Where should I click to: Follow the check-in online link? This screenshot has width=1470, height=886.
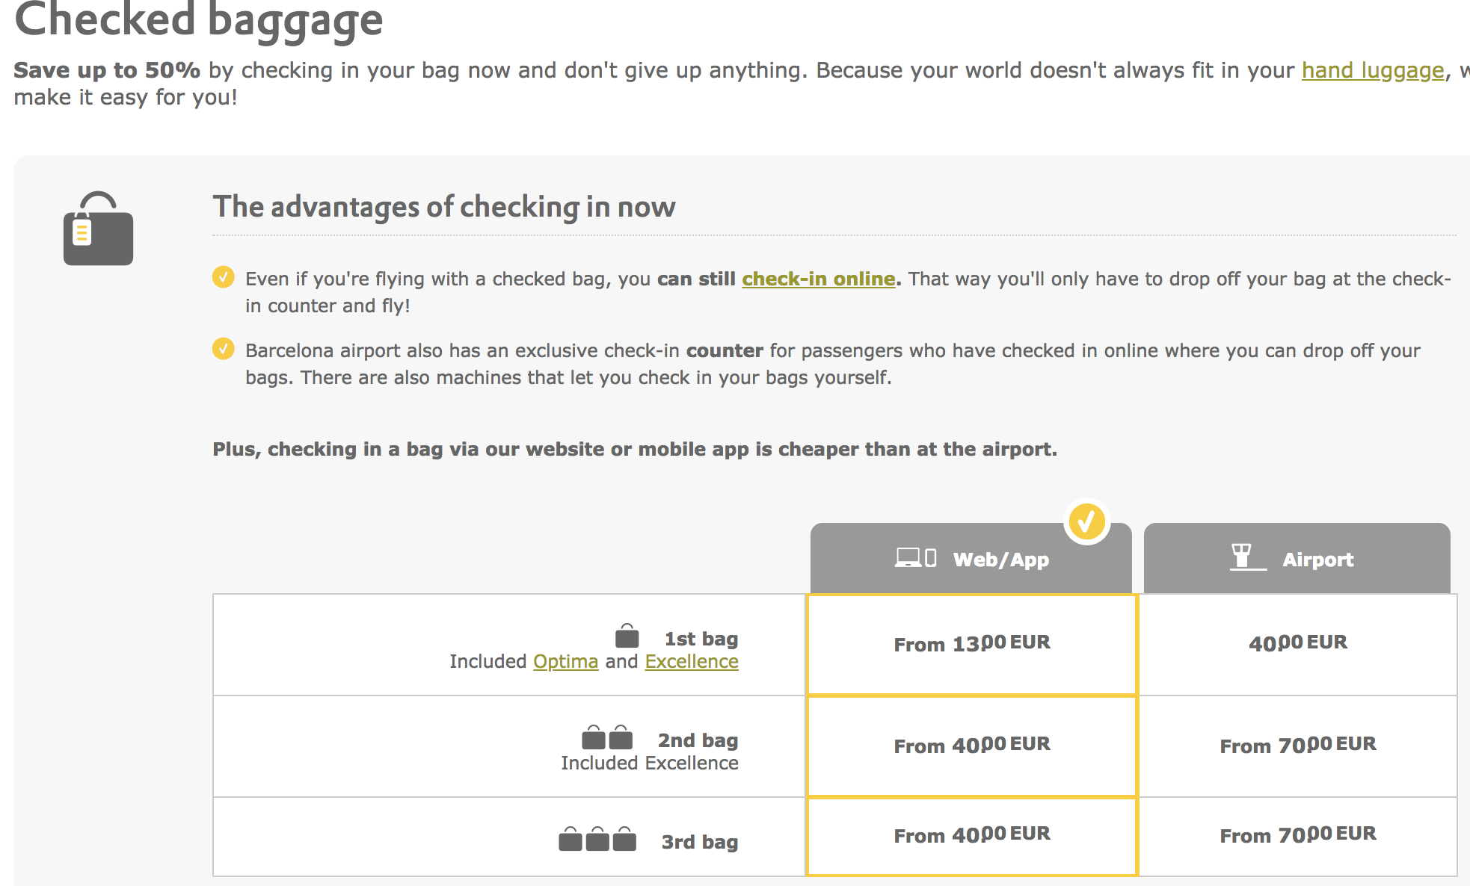818,279
